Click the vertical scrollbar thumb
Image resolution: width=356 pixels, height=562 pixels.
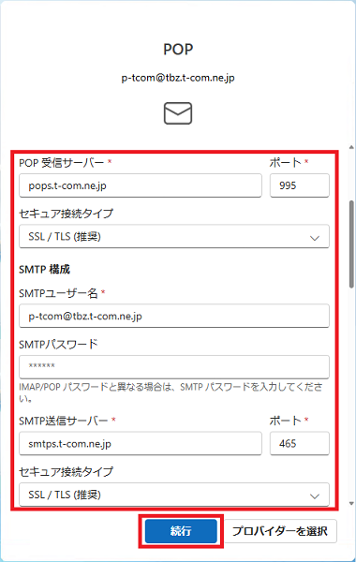pyautogui.click(x=351, y=244)
